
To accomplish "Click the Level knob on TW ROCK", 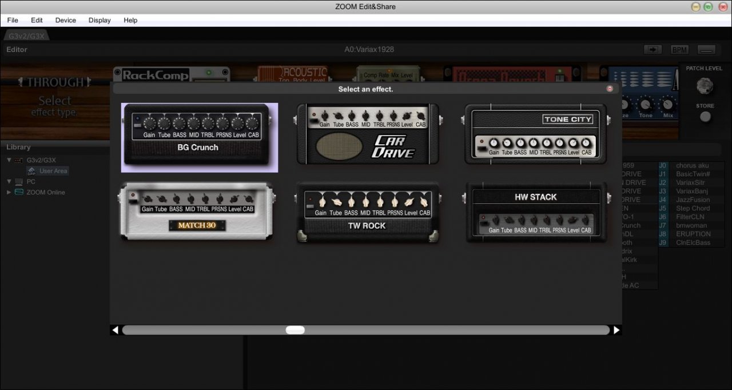I will tap(410, 202).
